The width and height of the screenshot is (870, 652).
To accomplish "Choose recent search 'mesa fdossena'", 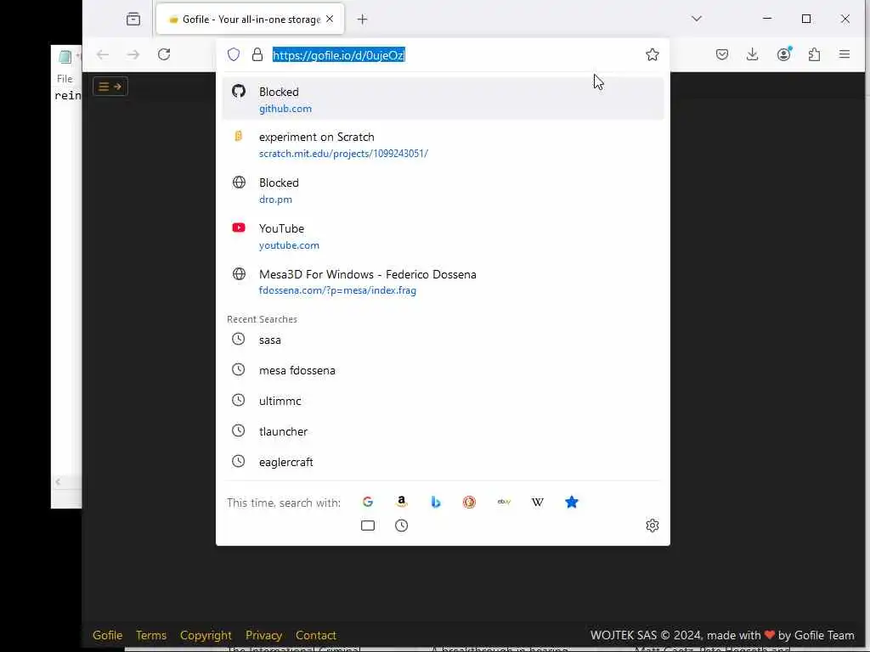I will [x=443, y=370].
